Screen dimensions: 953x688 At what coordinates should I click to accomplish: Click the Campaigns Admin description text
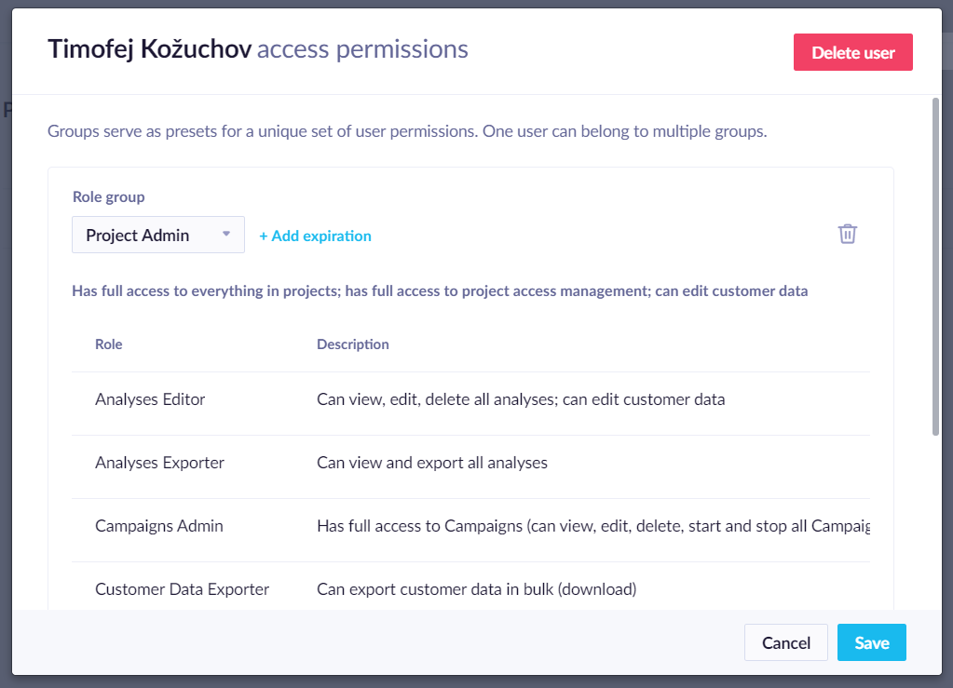(x=593, y=526)
